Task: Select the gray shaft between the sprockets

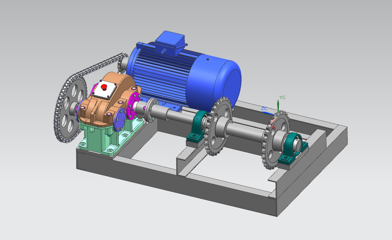Action: click(246, 132)
